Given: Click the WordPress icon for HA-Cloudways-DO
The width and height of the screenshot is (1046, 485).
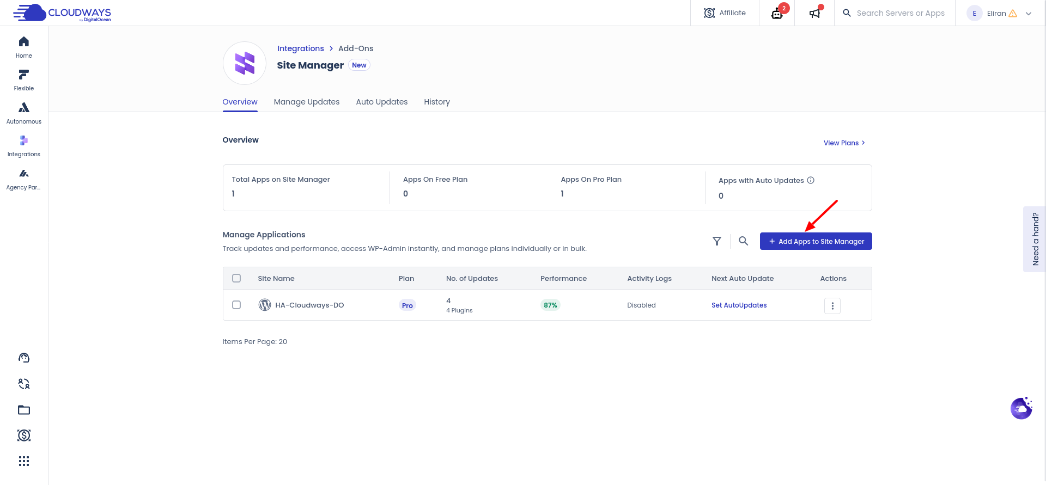Looking at the screenshot, I should 265,305.
